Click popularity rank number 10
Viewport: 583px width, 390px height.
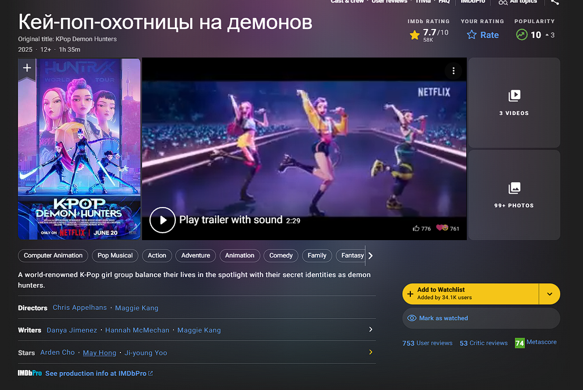536,35
